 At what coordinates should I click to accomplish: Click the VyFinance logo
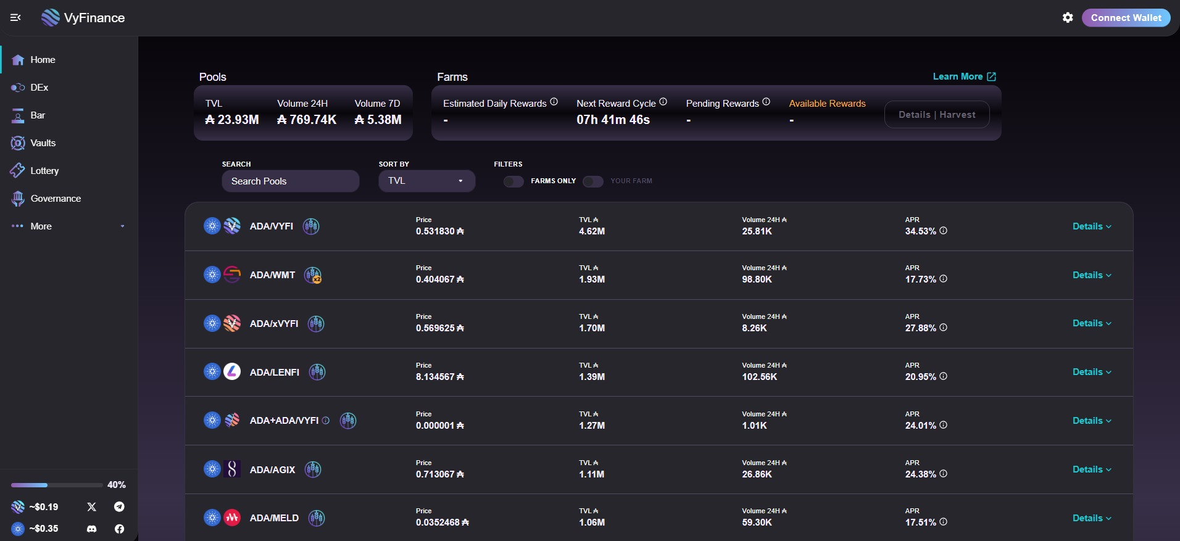83,18
